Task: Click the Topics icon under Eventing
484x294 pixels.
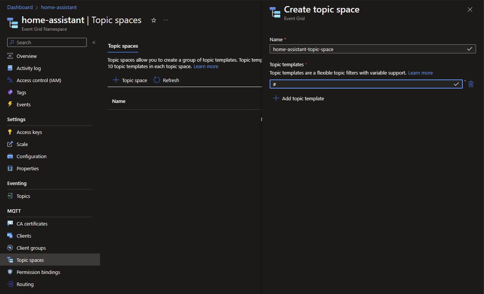Action: tap(10, 196)
